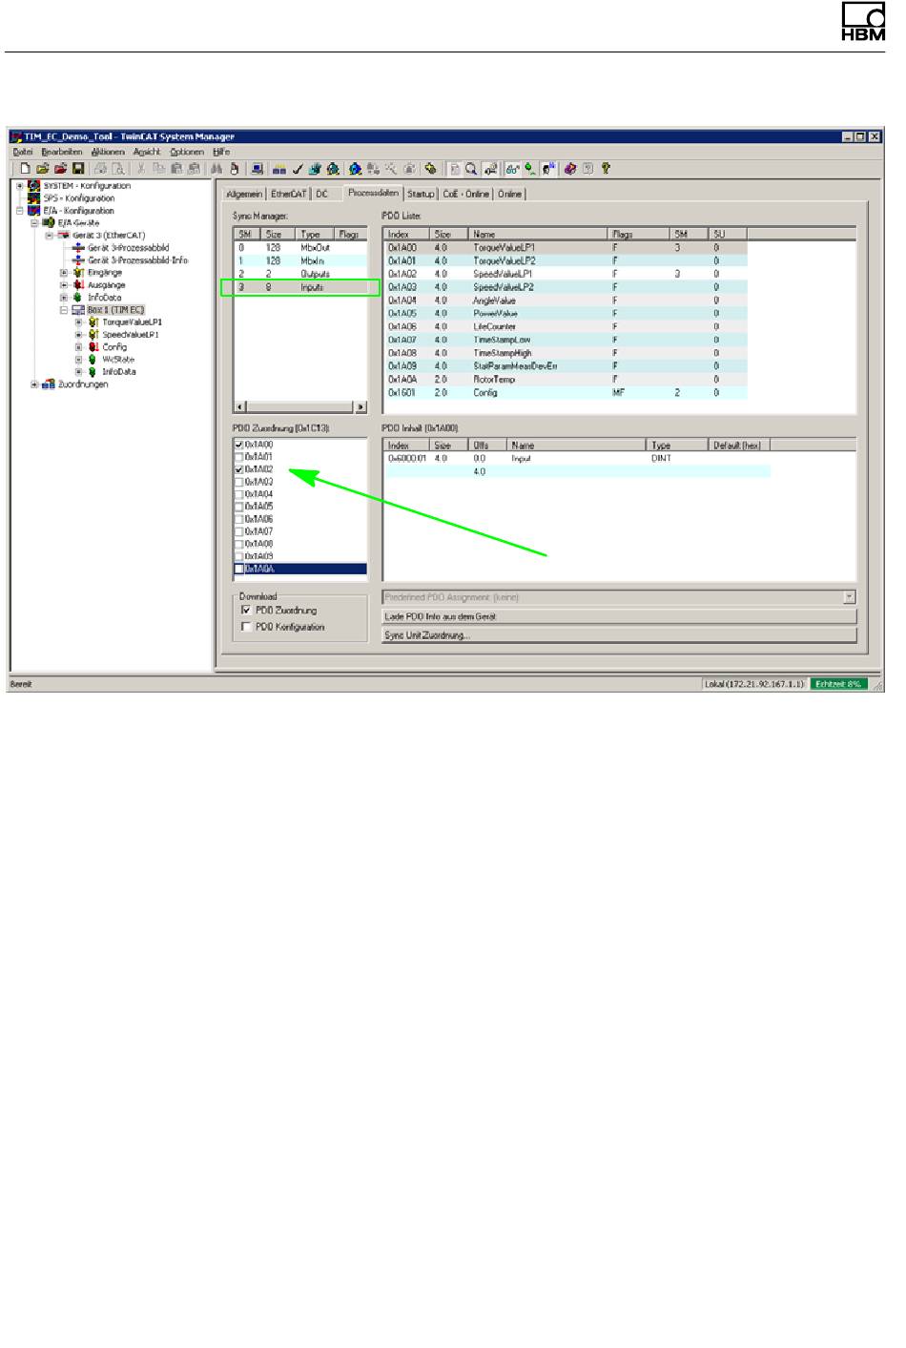
Task: Expand the TorqueValueLP1 tree node
Action: coord(79,322)
